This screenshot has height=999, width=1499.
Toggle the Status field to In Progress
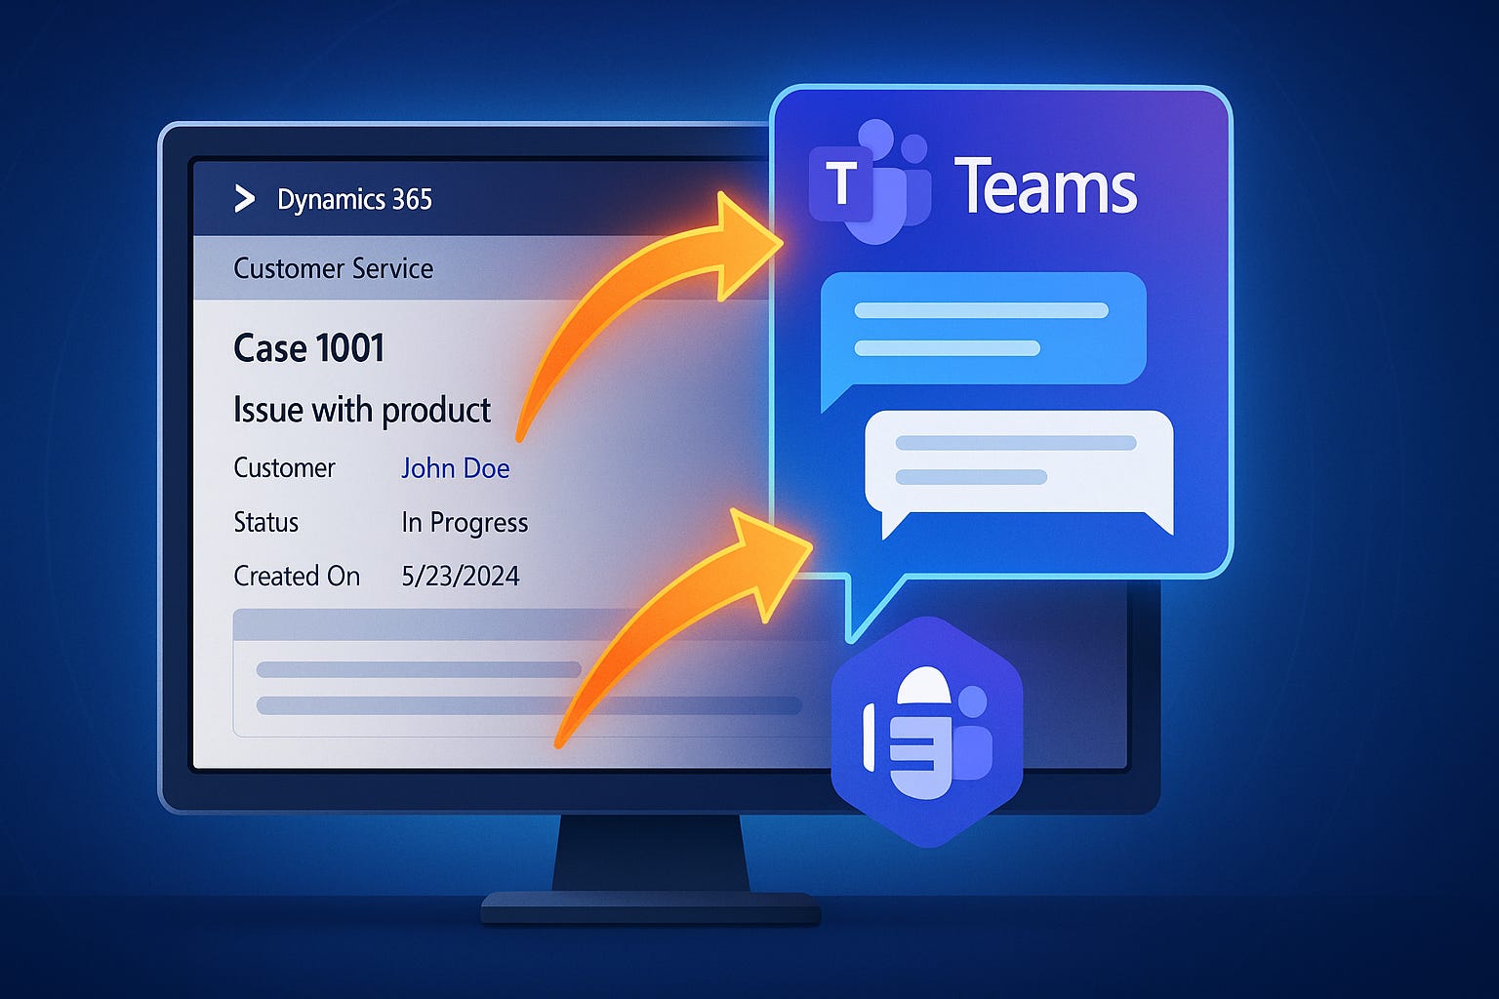464,523
